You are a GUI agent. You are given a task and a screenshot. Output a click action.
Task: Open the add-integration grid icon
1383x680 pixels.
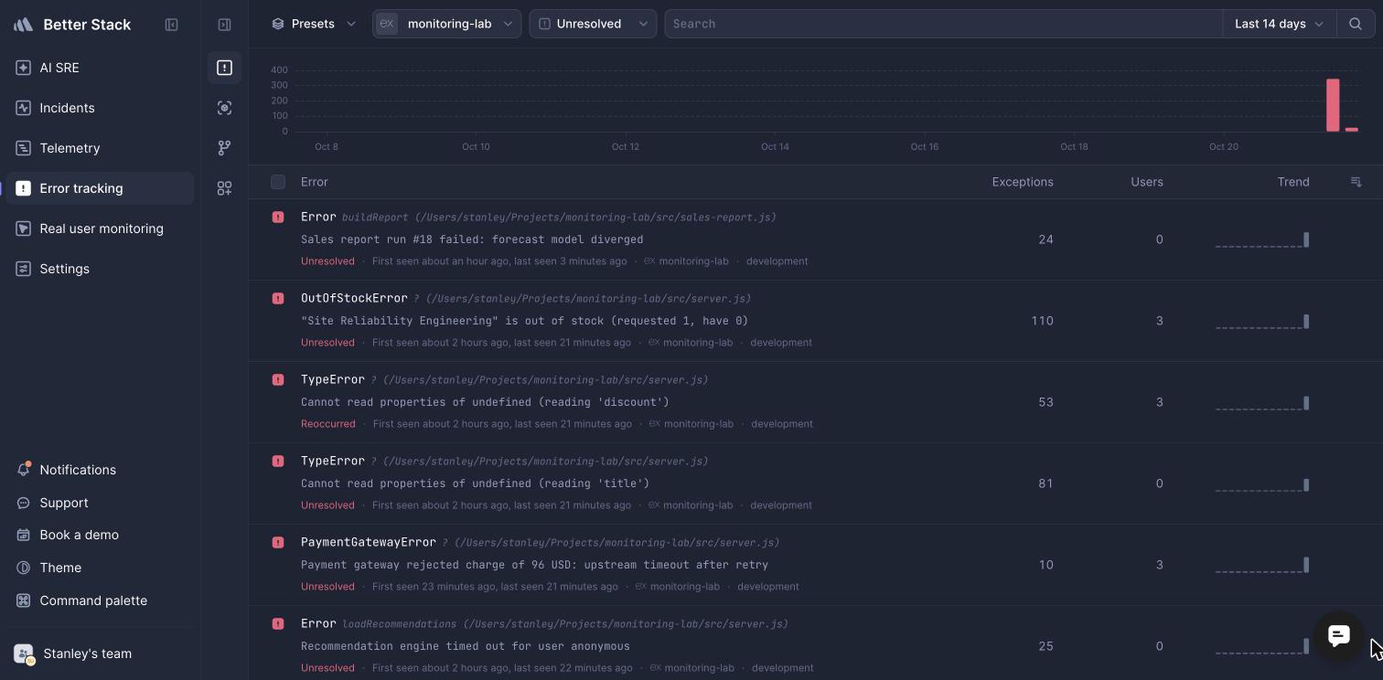(x=224, y=188)
